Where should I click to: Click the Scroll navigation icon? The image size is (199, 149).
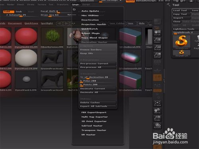[157, 33]
